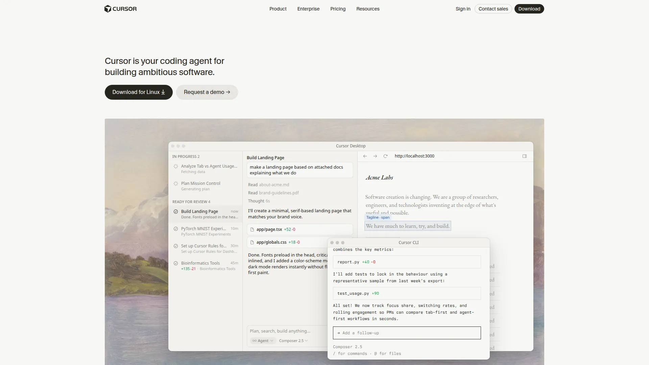Click the file icon beside app/globals.css
649x365 pixels.
click(252, 242)
